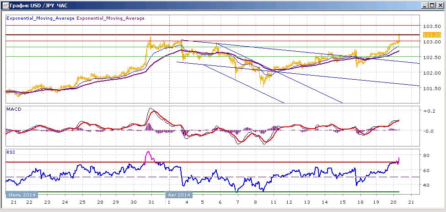Click date label 31 on time axis
446x212 pixels.
tap(151, 202)
